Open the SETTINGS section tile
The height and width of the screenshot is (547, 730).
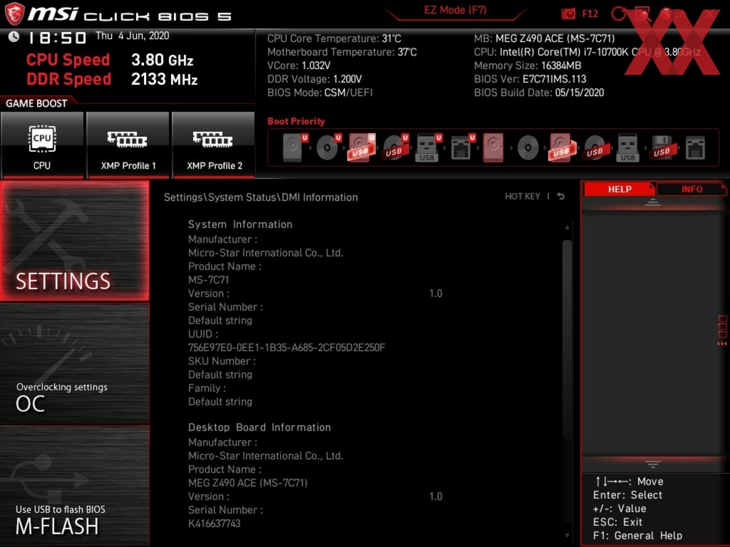[75, 241]
